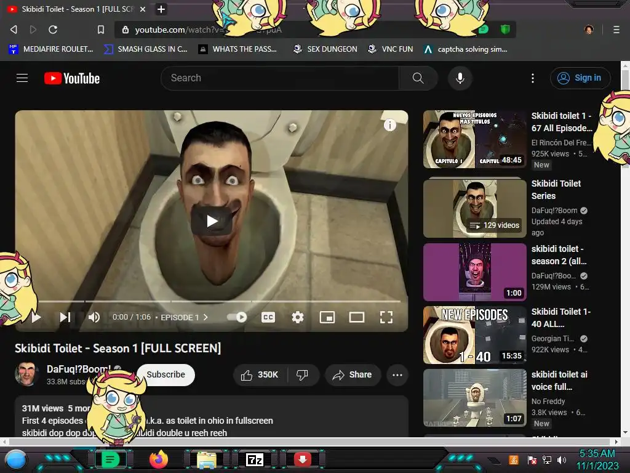Open system tray network icon
630x473 pixels.
click(547, 459)
